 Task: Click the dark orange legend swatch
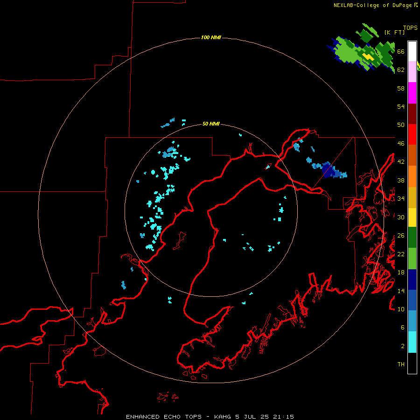click(412, 155)
